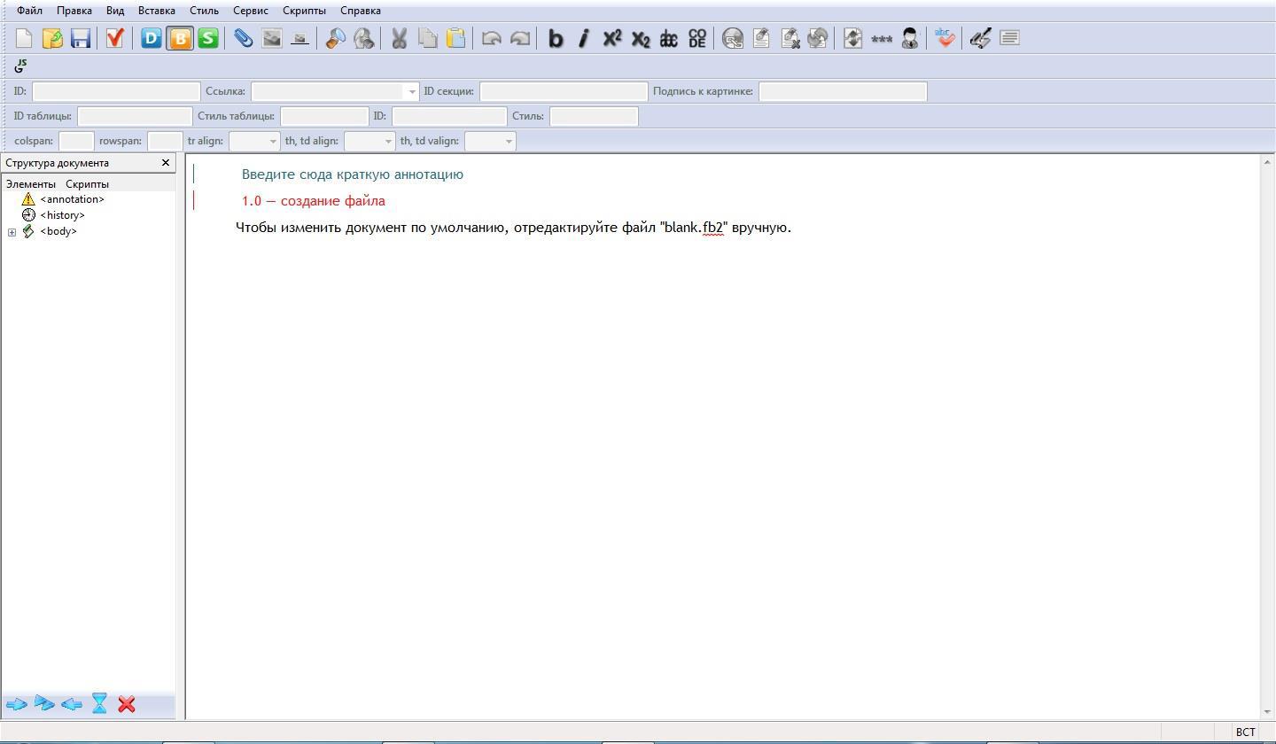Apply superscript formatting icon
This screenshot has width=1276, height=744.
[x=612, y=38]
